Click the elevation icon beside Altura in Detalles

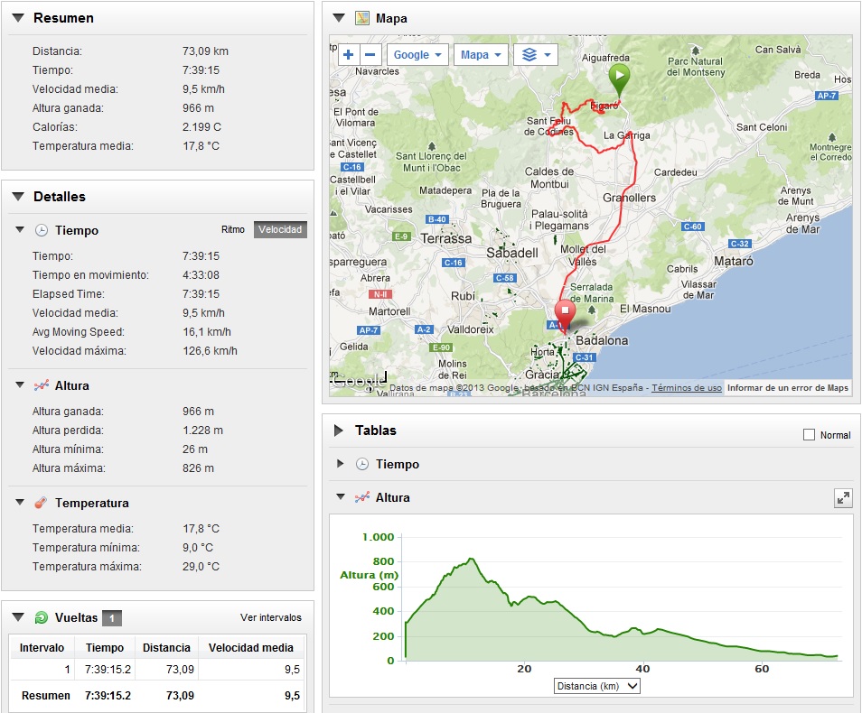pos(42,385)
